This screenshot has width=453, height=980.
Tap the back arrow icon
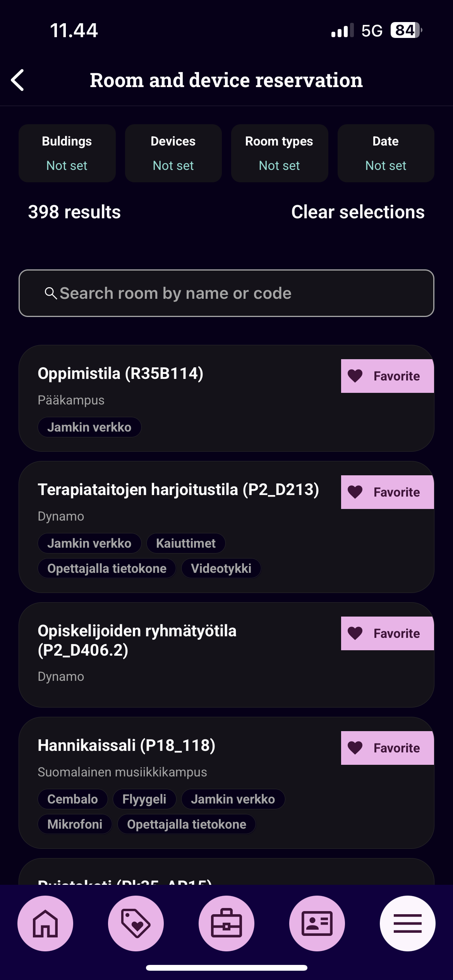18,80
